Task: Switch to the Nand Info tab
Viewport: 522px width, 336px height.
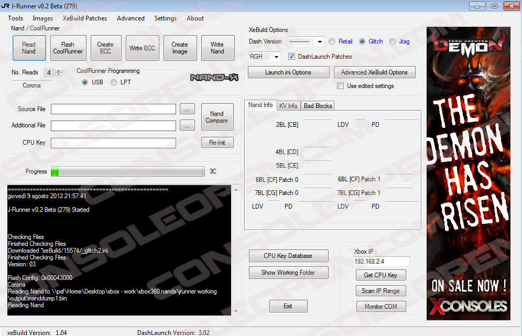Action: click(260, 105)
